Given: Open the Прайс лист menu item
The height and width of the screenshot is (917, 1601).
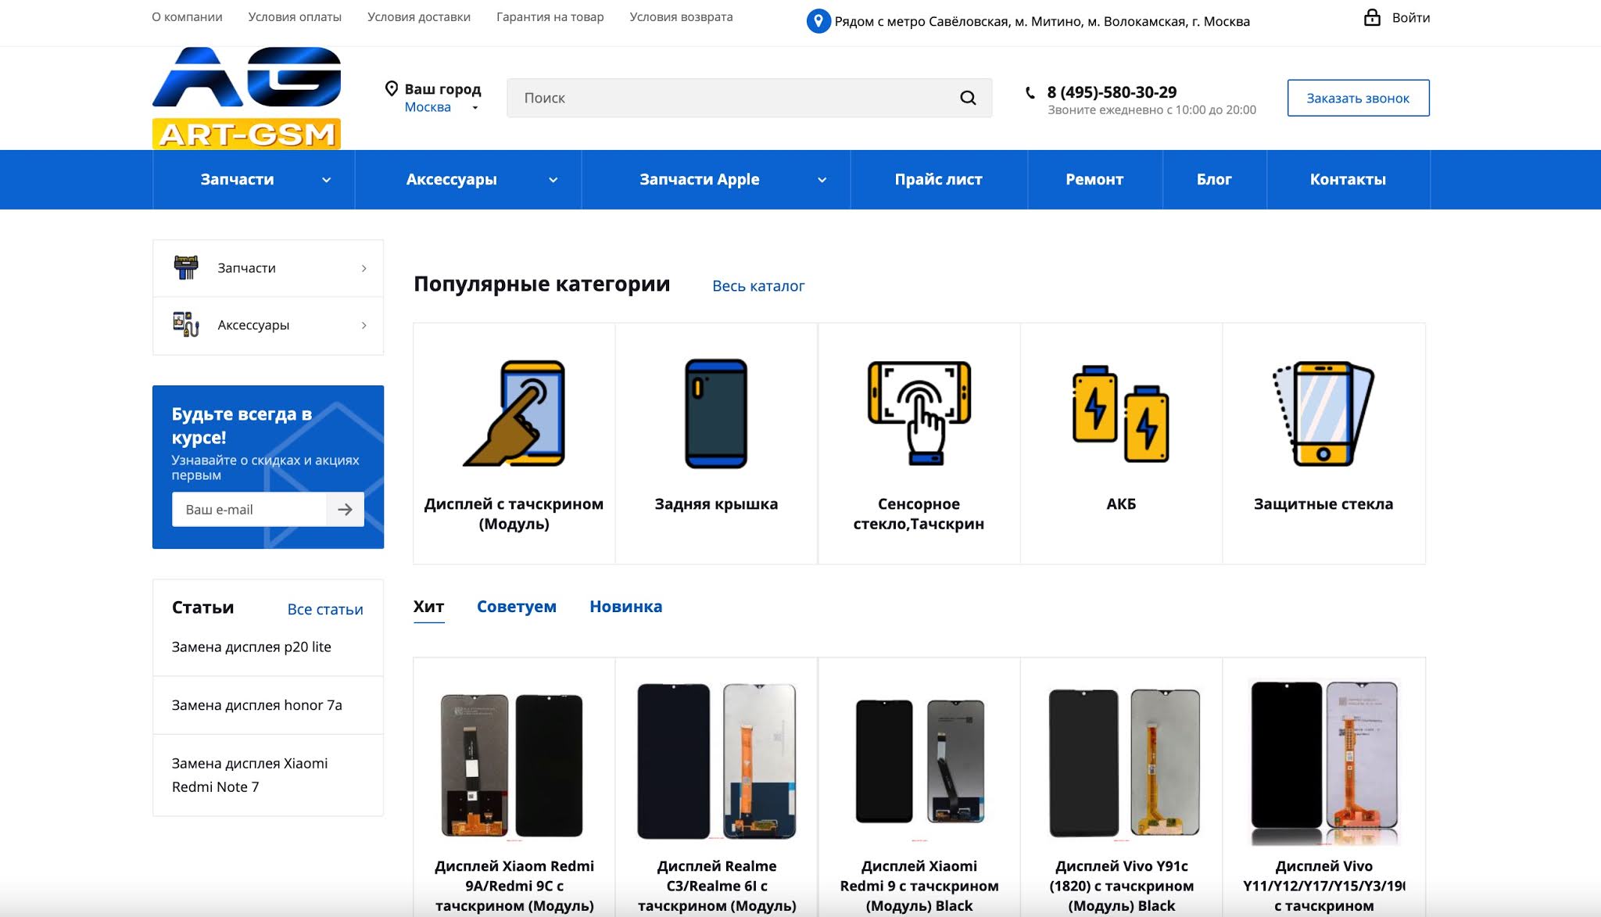Looking at the screenshot, I should (938, 179).
